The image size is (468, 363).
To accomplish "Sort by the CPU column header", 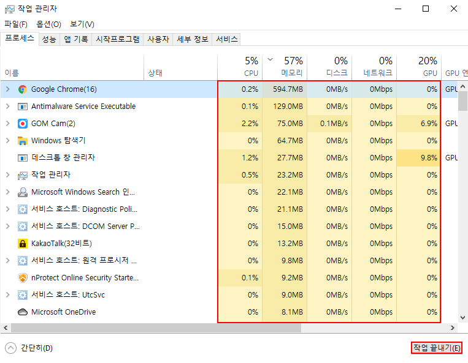I will point(240,67).
